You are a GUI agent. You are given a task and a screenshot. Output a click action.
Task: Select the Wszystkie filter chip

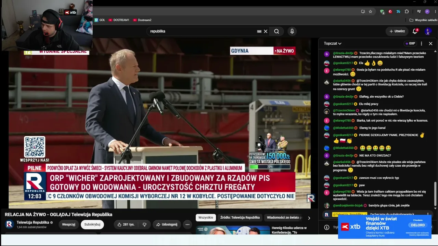(206, 218)
